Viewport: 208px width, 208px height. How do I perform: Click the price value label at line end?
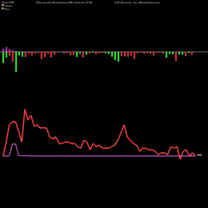(200, 155)
